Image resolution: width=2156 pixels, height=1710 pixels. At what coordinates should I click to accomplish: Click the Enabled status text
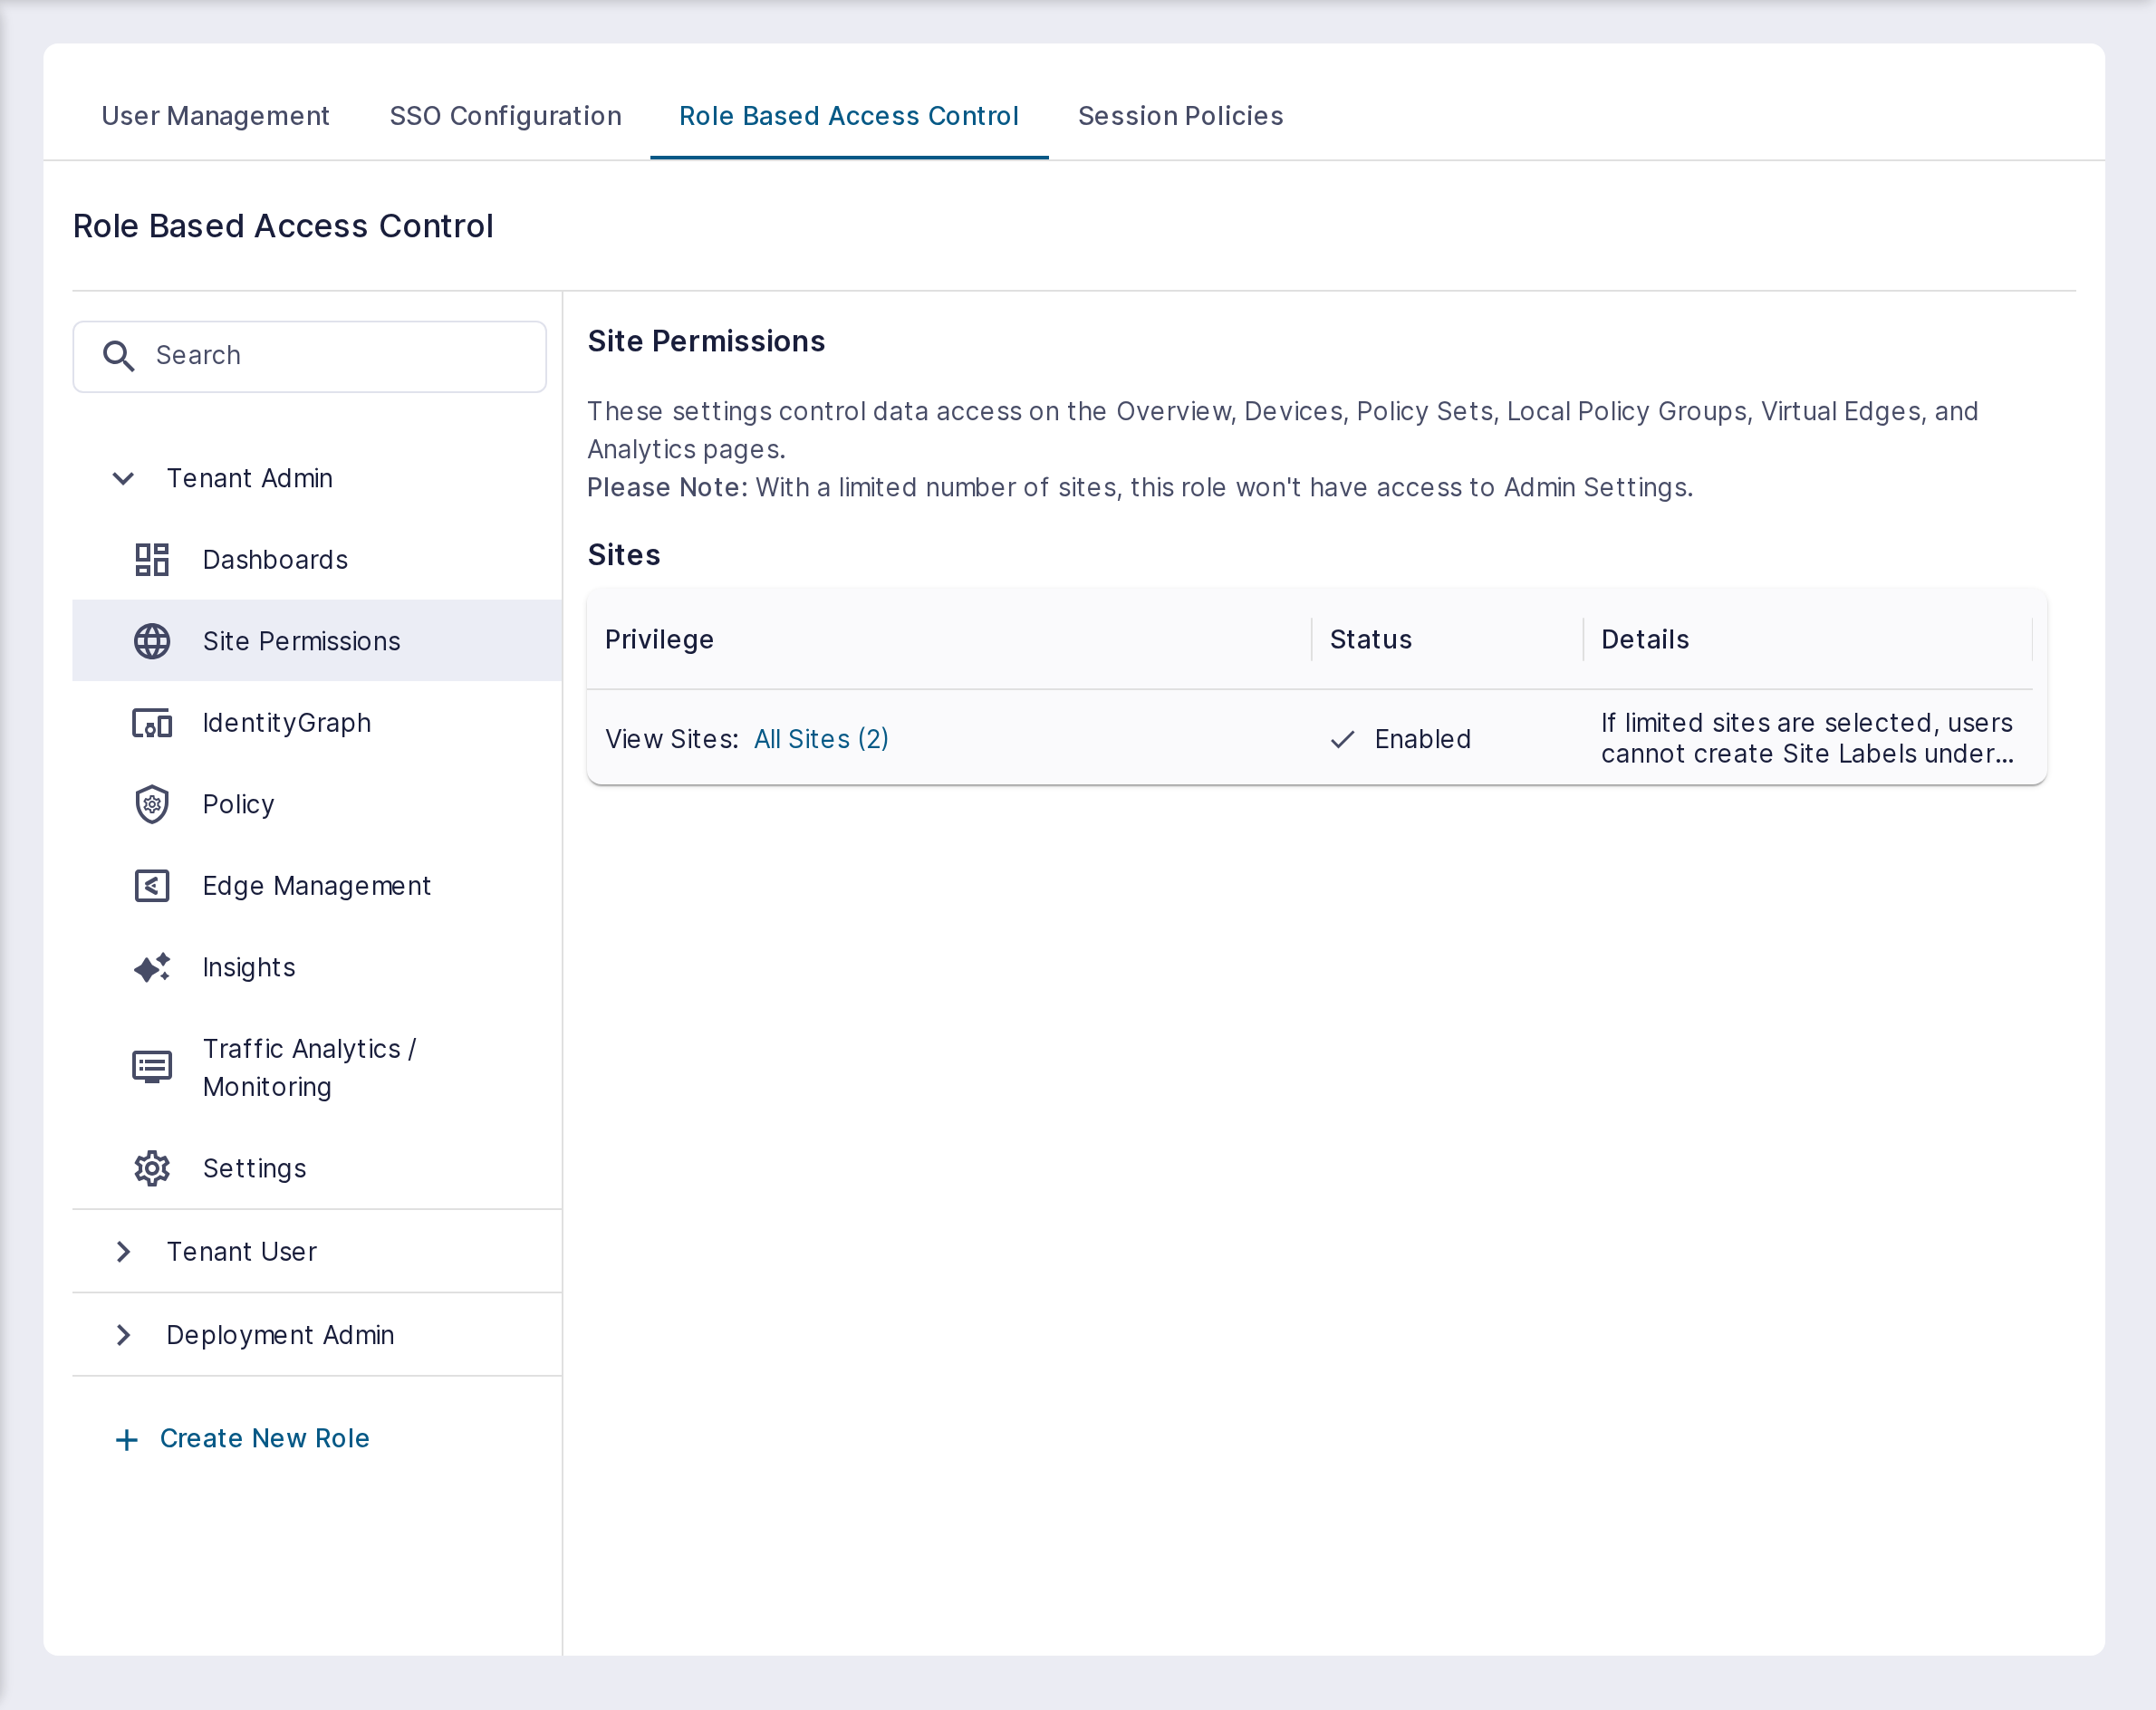tap(1422, 739)
